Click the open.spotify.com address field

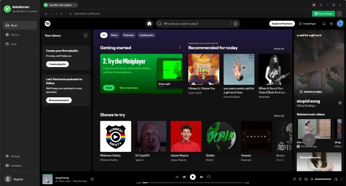[87, 14]
